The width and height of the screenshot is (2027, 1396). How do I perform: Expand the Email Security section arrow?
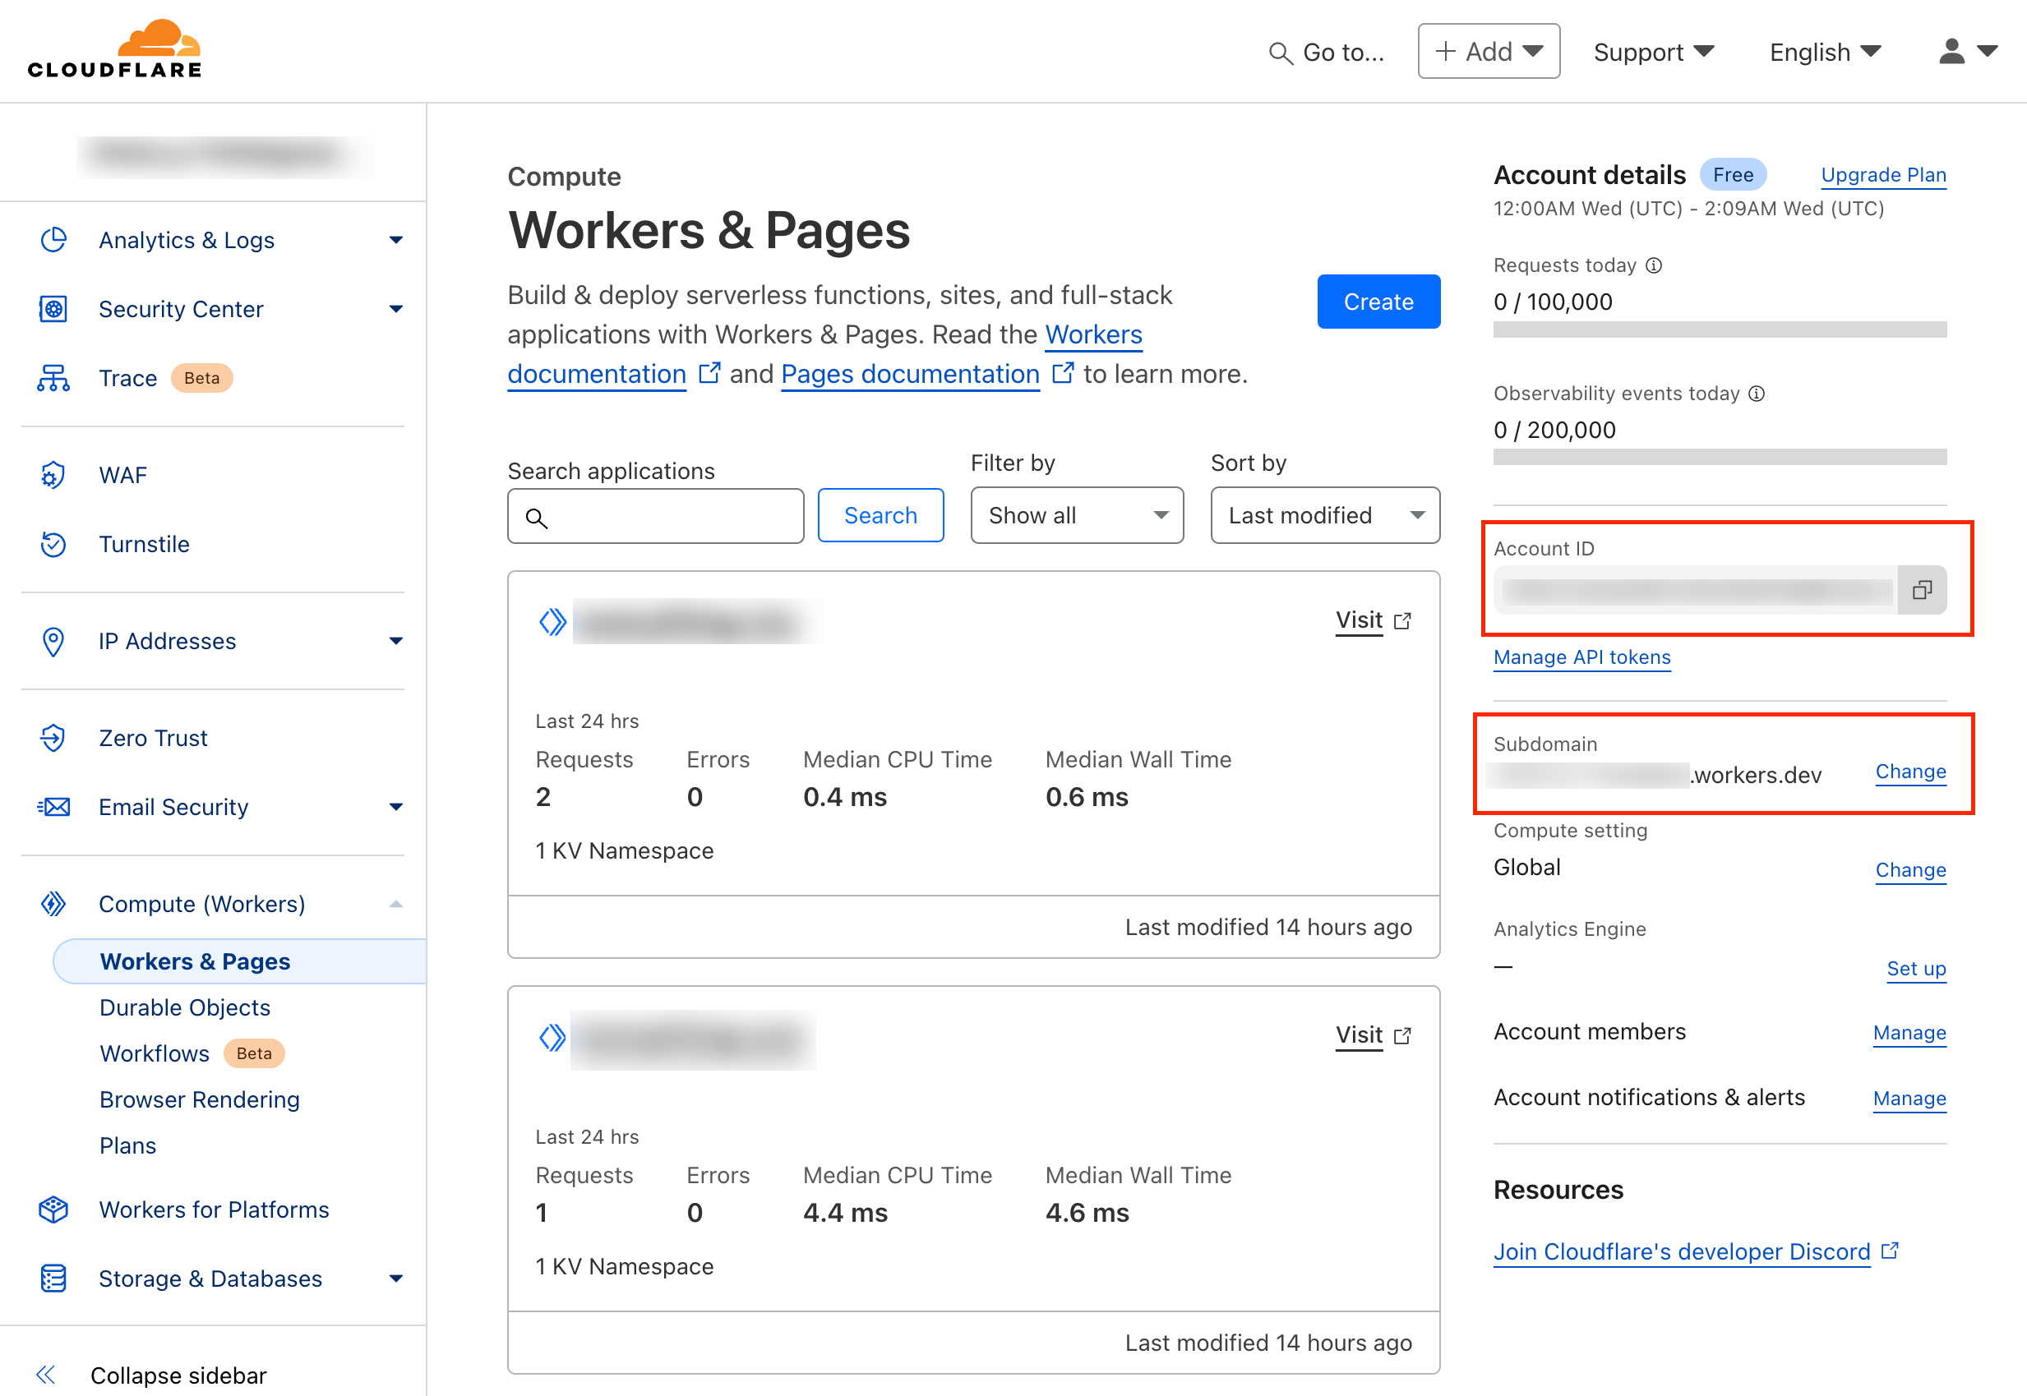click(x=396, y=807)
